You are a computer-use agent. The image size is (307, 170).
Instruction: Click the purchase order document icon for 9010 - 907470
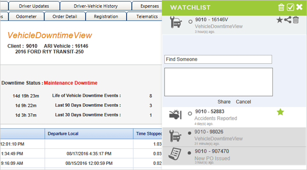[175, 154]
